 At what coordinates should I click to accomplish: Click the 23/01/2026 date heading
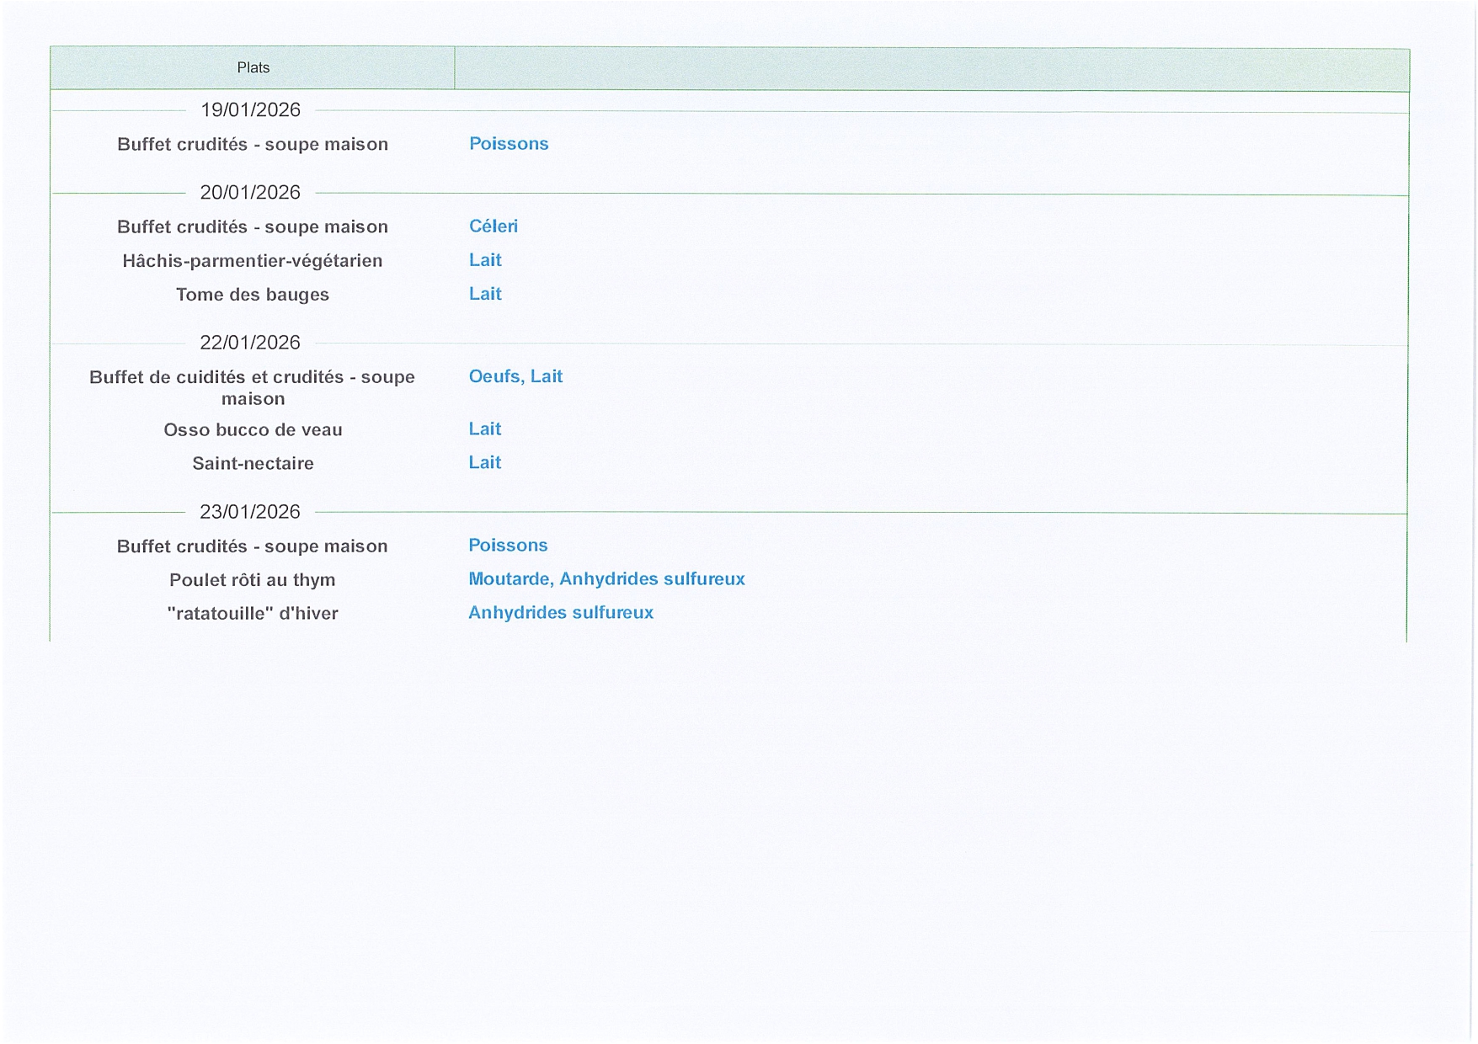click(x=250, y=512)
